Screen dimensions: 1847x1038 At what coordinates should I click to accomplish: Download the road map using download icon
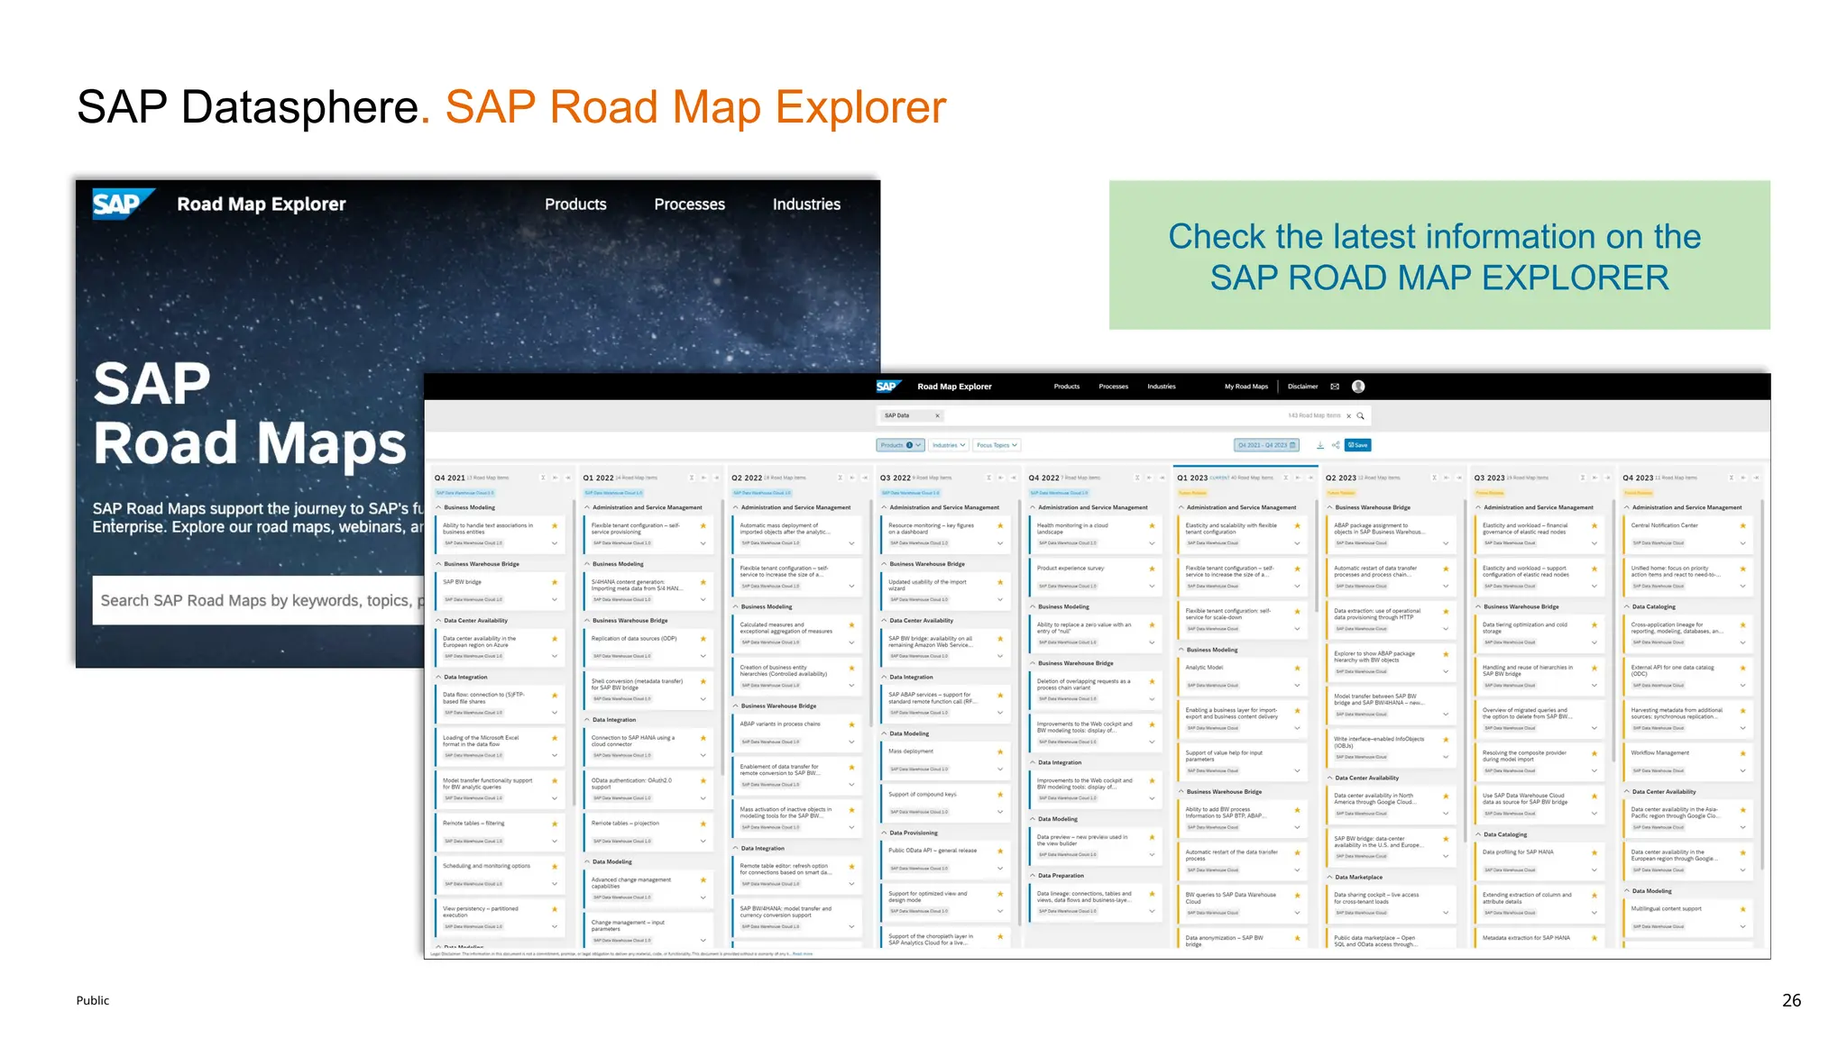click(x=1320, y=445)
